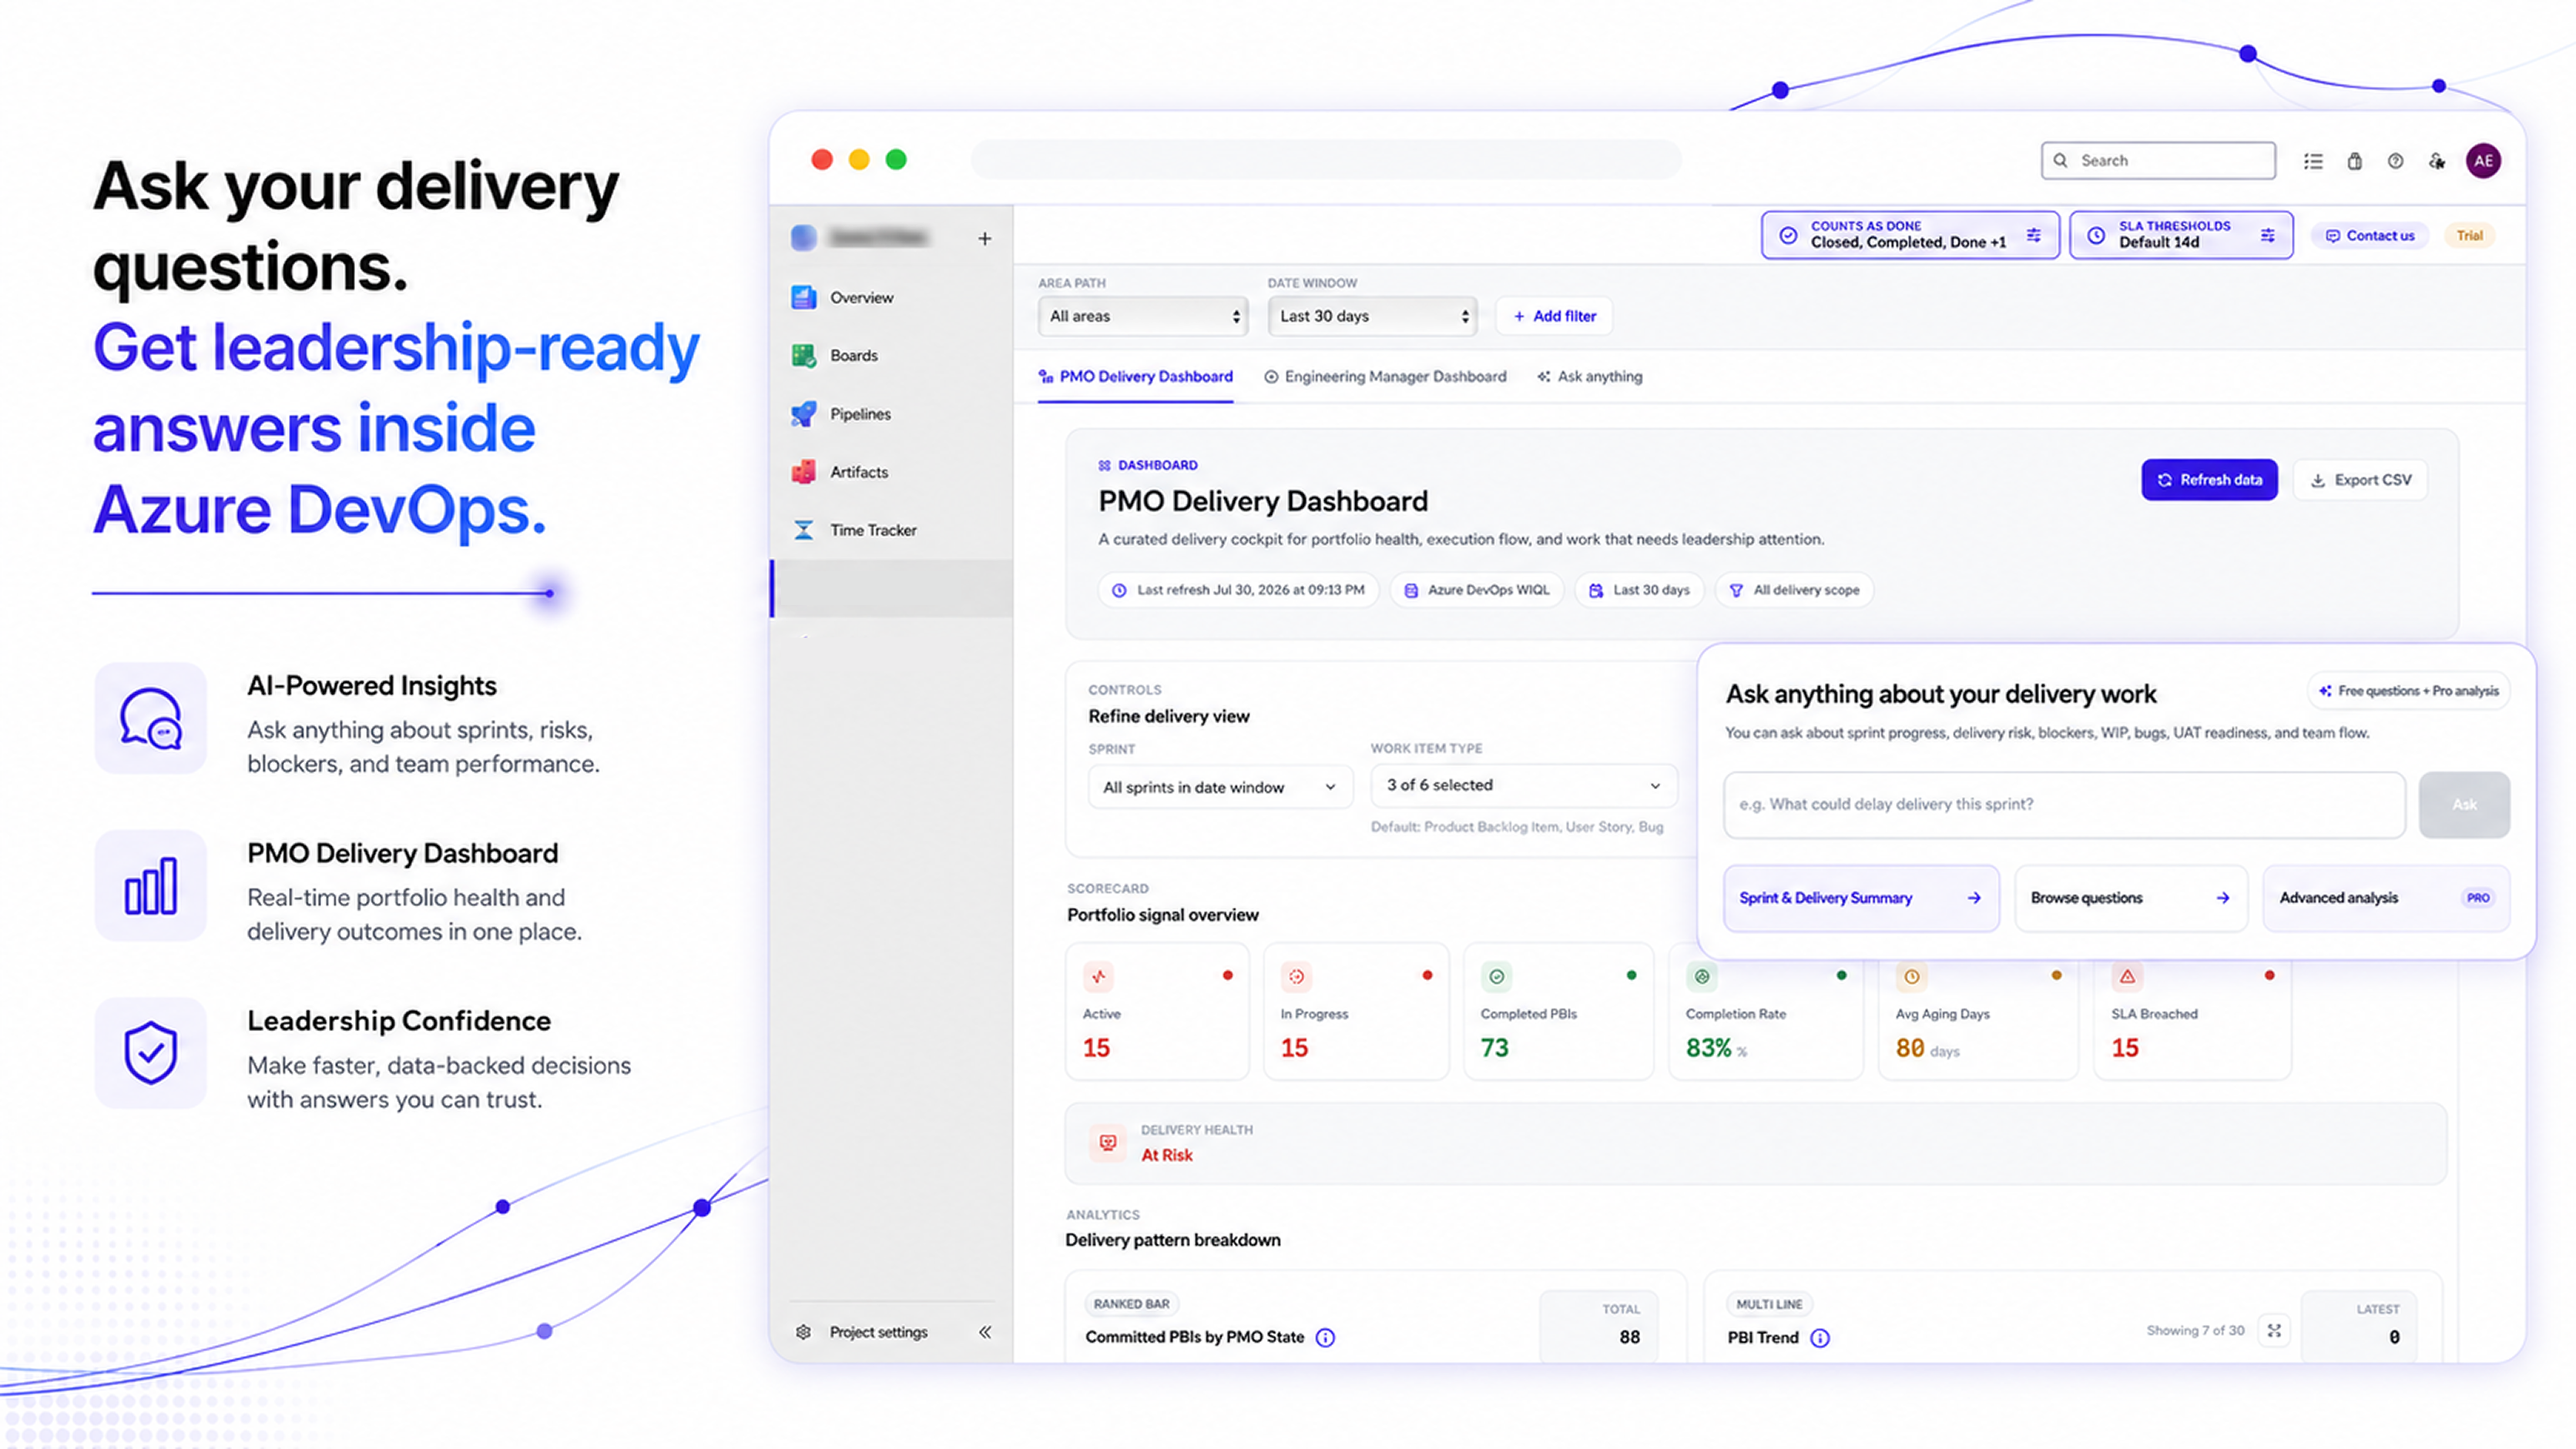This screenshot has width=2576, height=1449.
Task: Open the help question mark icon
Action: coord(2395,161)
